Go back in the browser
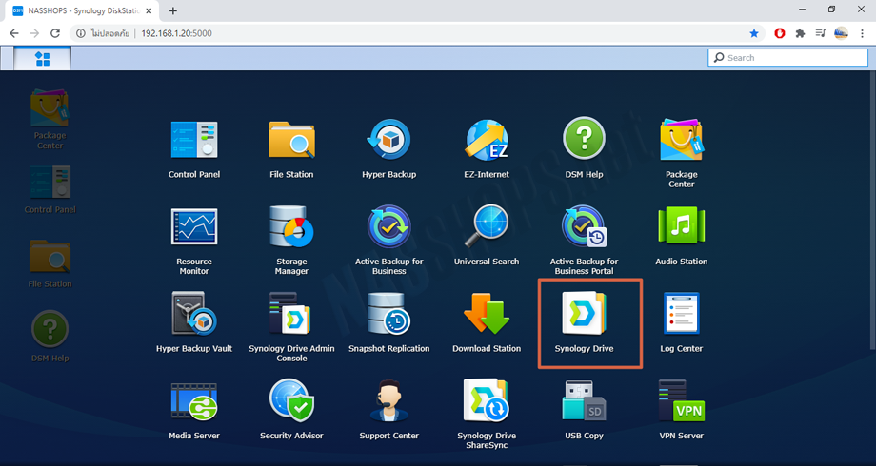 (x=14, y=33)
